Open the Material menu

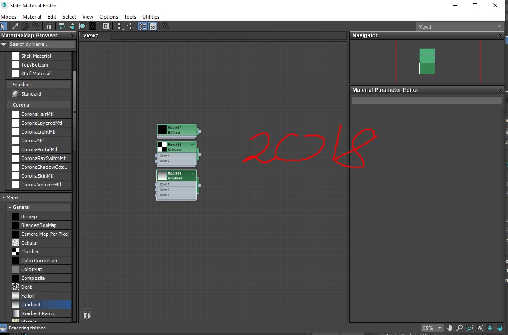[x=32, y=17]
